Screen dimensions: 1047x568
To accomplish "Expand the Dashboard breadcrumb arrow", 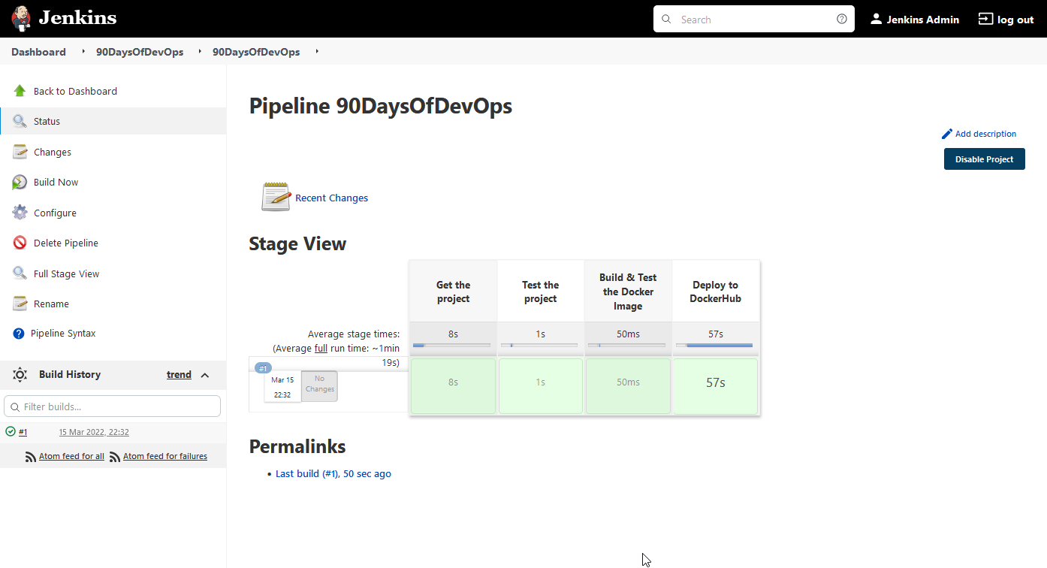I will tap(83, 52).
